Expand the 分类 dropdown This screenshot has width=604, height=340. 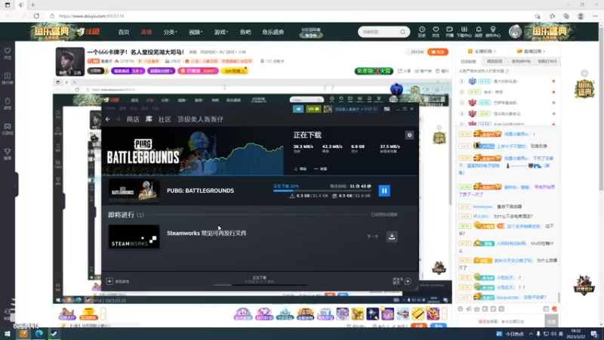coord(170,32)
